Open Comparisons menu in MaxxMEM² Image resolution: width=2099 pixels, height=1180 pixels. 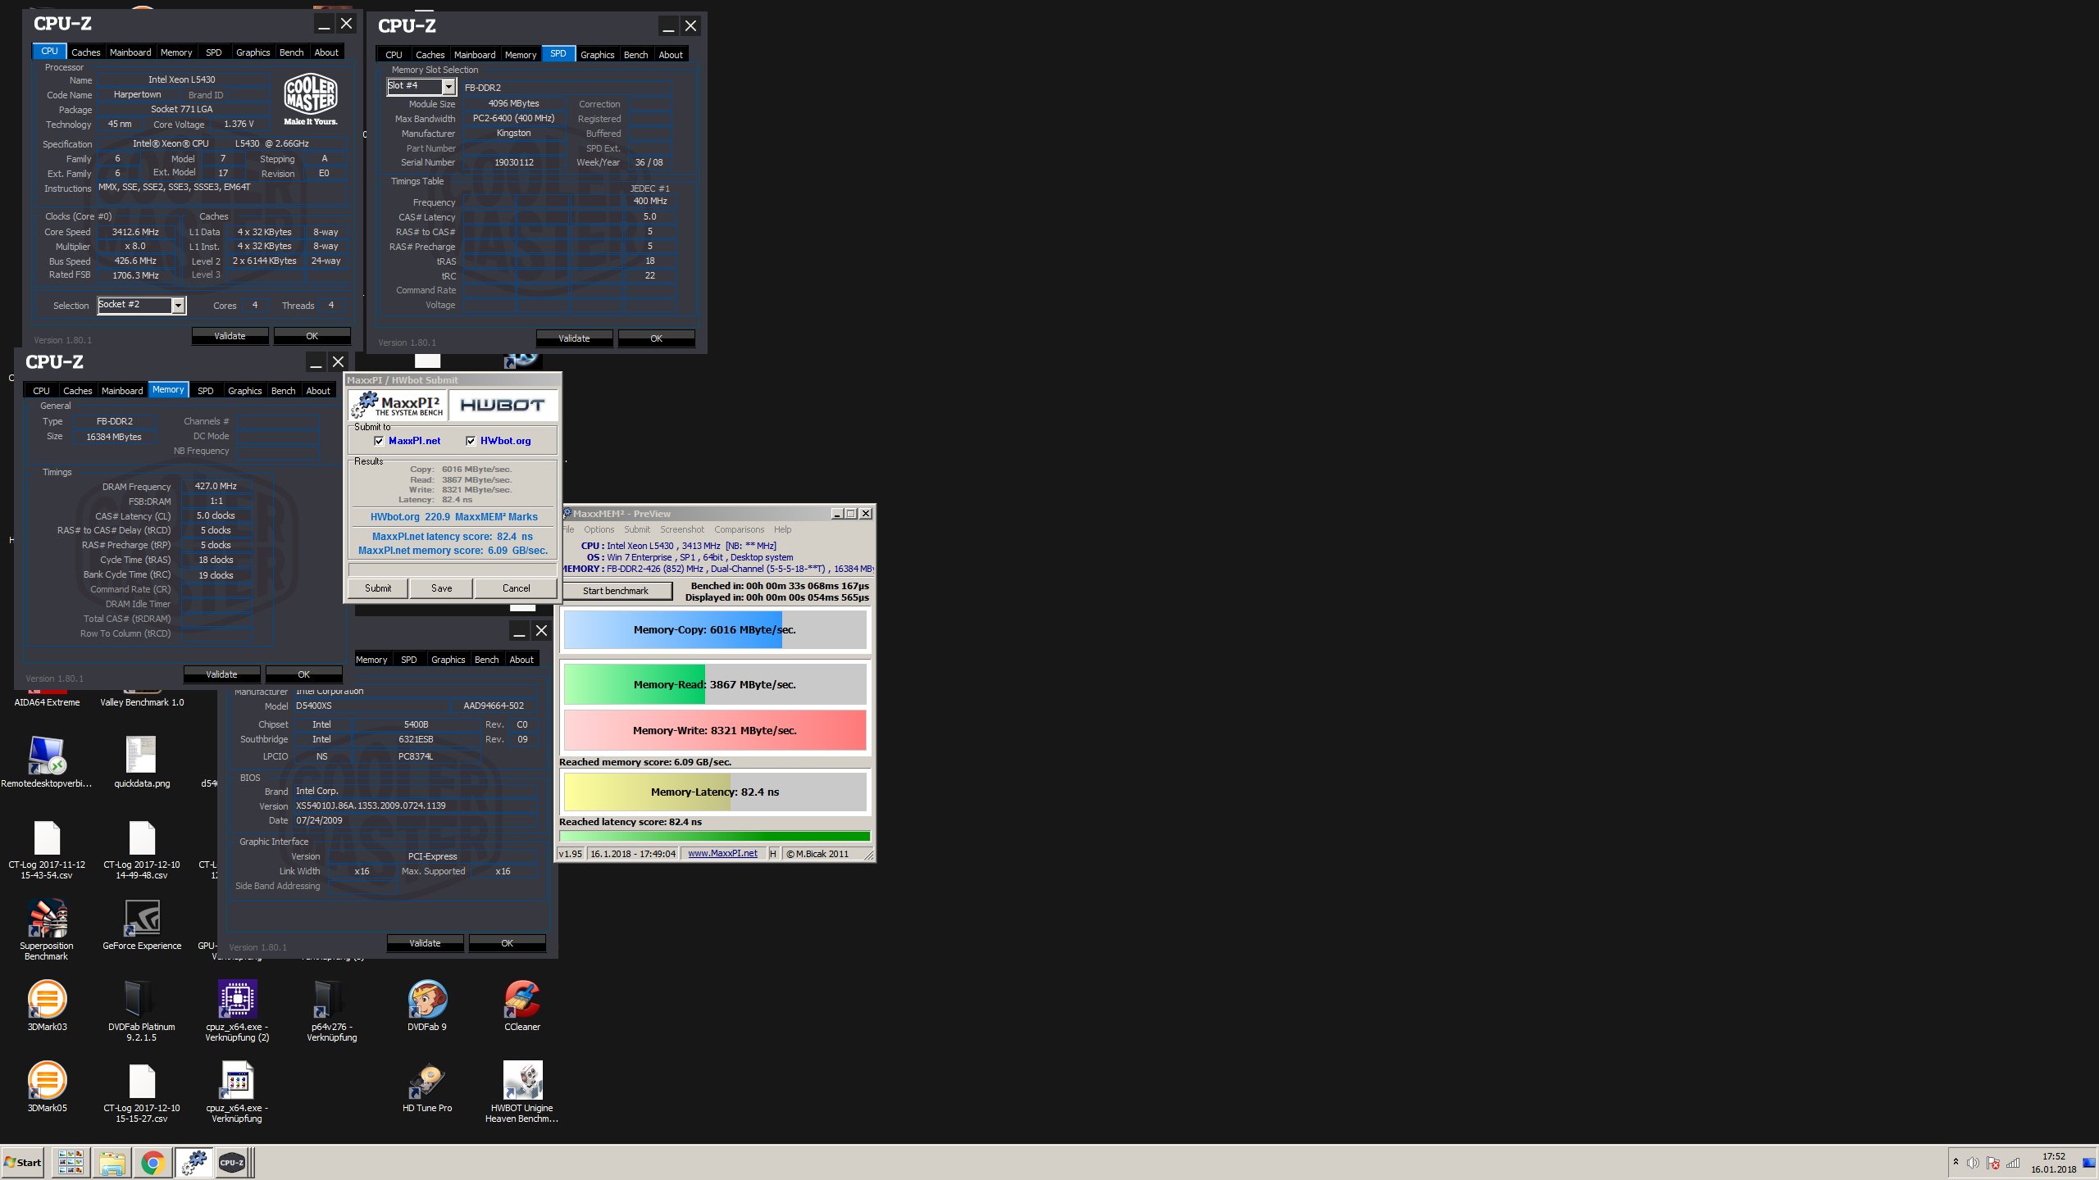pos(739,529)
